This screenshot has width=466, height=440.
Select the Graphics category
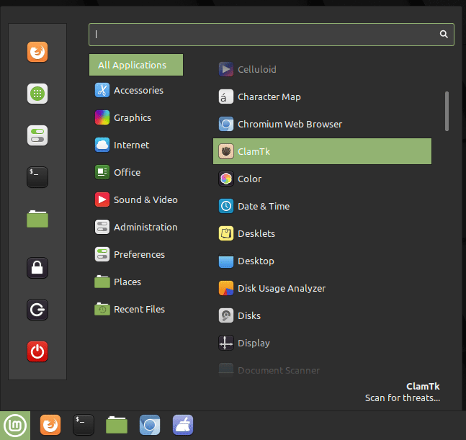click(x=136, y=117)
